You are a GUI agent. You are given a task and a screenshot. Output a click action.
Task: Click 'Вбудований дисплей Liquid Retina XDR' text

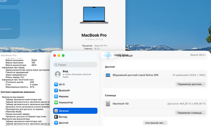coord(136,75)
